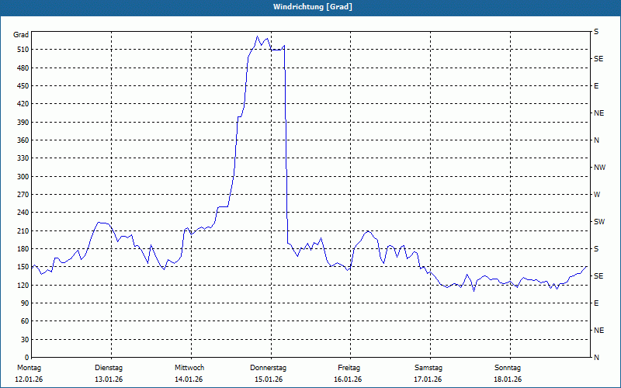Select the NW compass label on the right
The height and width of the screenshot is (388, 621).
tap(599, 168)
